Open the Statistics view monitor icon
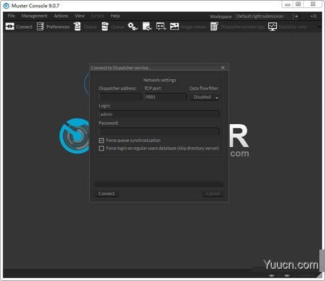 (x=272, y=26)
